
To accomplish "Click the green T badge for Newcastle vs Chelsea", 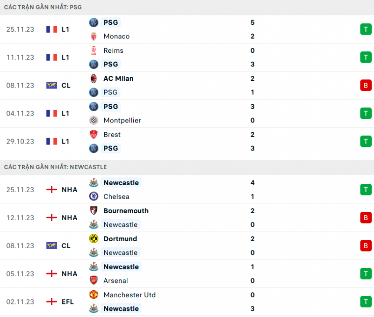I will click(365, 190).
